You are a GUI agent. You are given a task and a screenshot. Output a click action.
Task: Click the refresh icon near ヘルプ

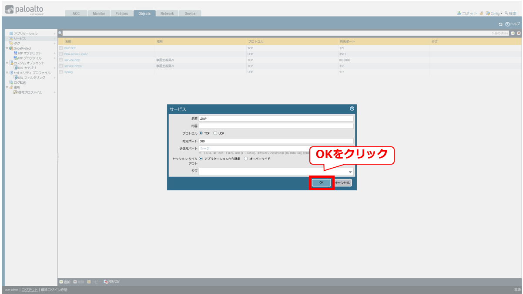point(501,24)
